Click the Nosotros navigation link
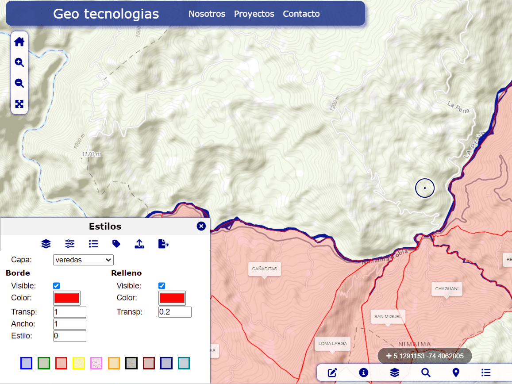This screenshot has width=512, height=384. (x=207, y=14)
